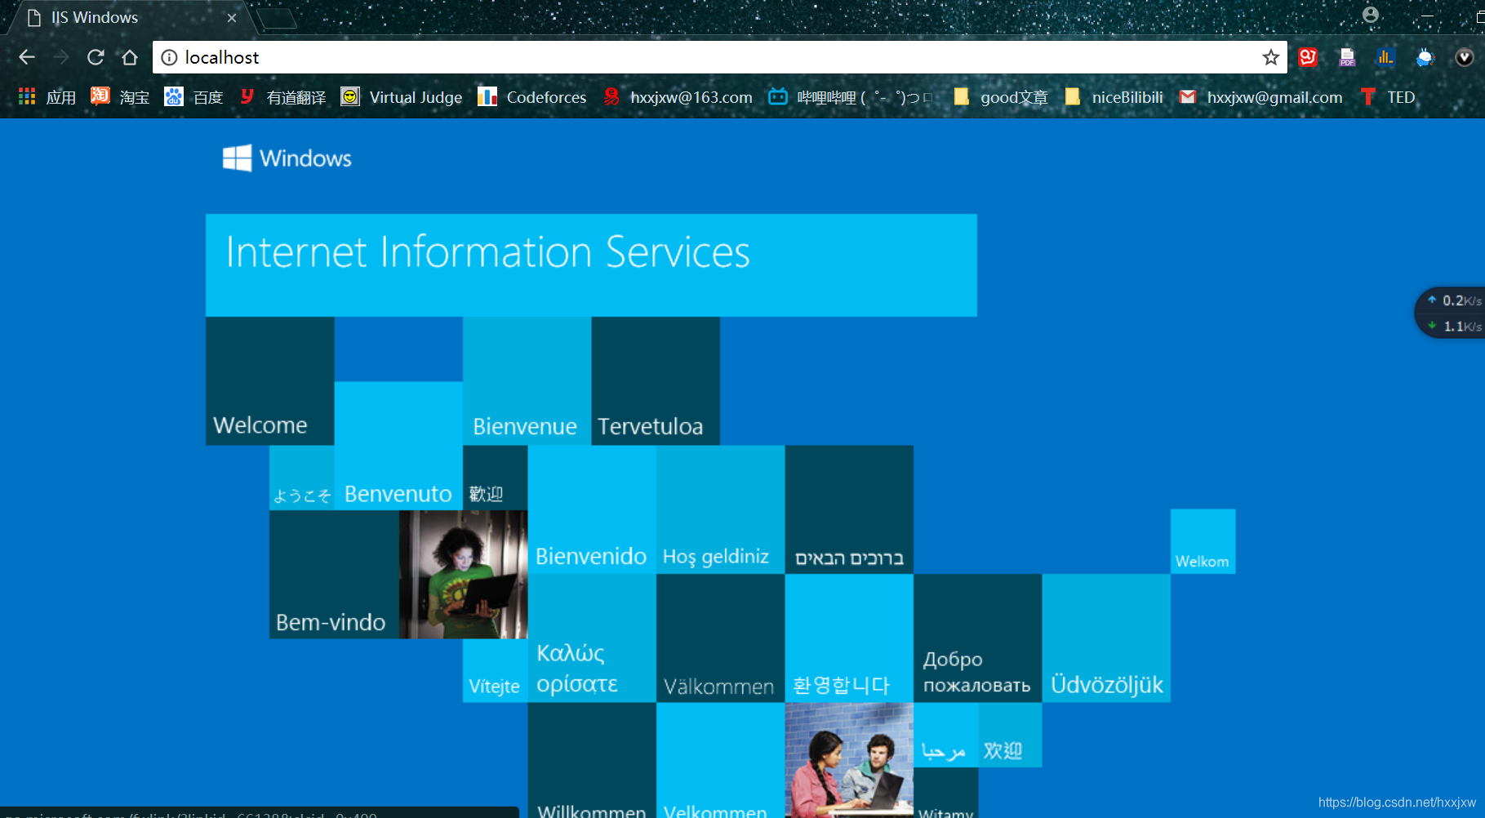
Task: Click the Üdvözöljük tile
Action: coord(1106,638)
